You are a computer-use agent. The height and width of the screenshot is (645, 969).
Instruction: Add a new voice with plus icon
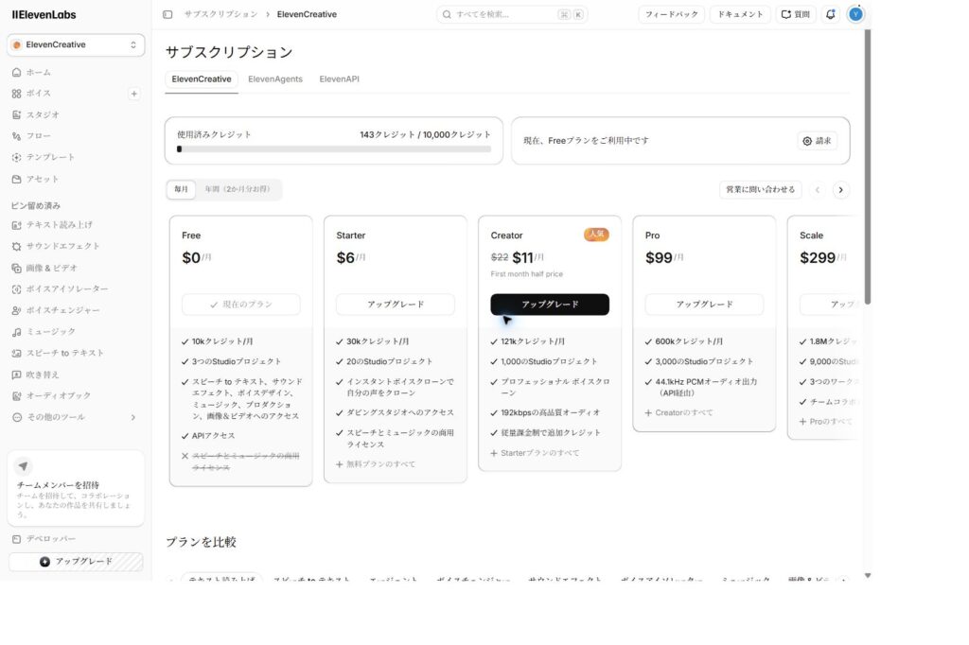(134, 94)
